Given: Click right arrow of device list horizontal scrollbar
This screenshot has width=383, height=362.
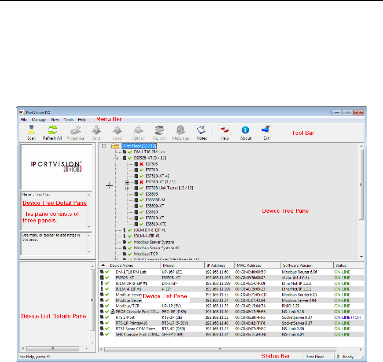Looking at the screenshot, I should point(361,350).
